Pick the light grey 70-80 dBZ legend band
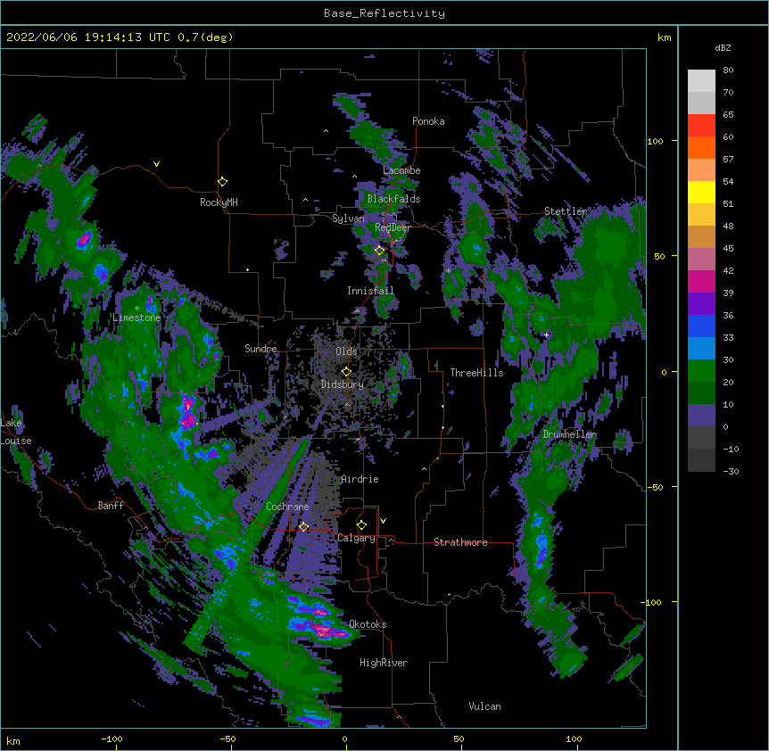The image size is (769, 751). coord(701,81)
